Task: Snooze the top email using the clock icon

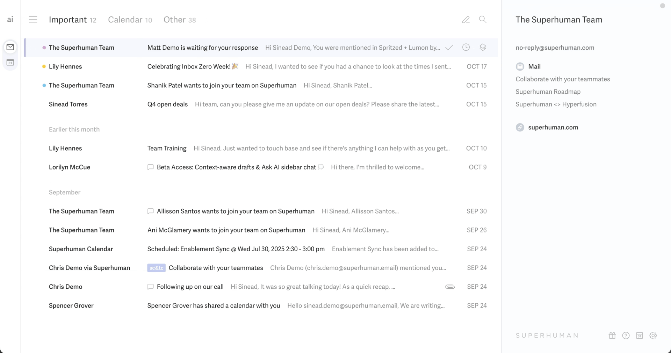Action: tap(466, 47)
